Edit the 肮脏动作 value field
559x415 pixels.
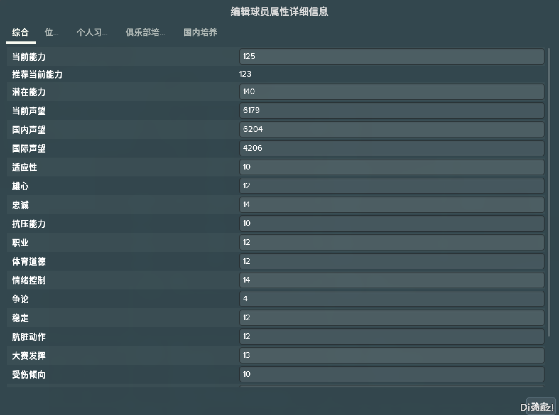coord(391,337)
